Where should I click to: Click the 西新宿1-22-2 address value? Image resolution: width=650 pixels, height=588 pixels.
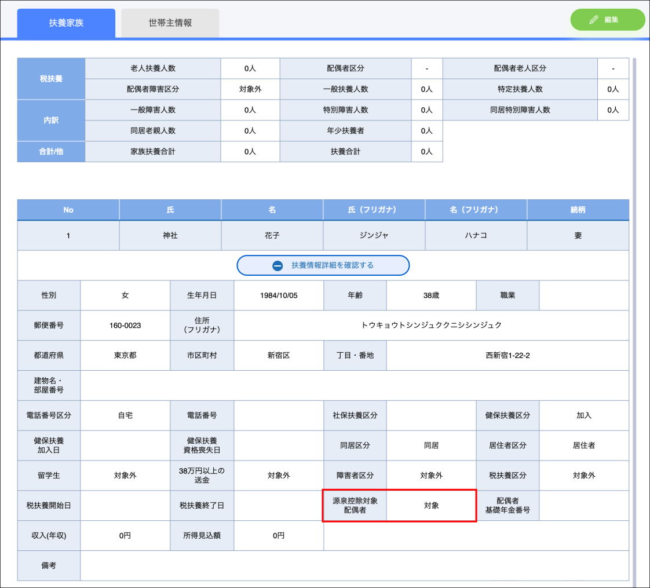tap(507, 356)
